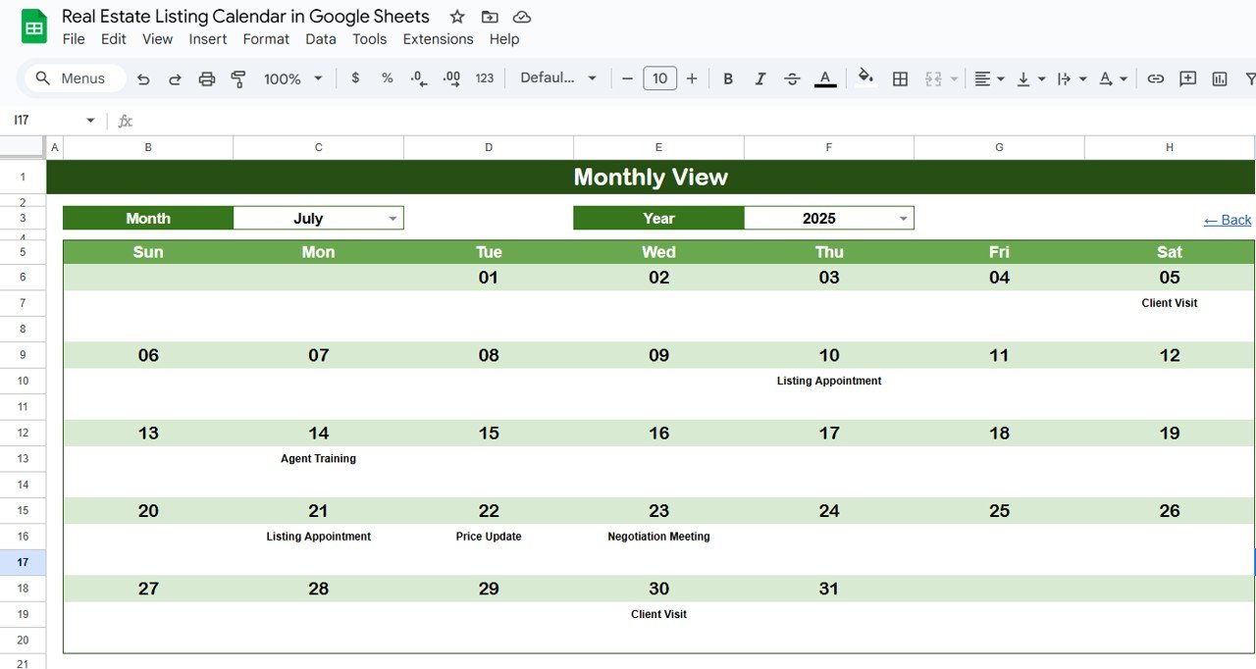Click Client Visit under day 05
Image resolution: width=1256 pixels, height=669 pixels.
(x=1170, y=303)
